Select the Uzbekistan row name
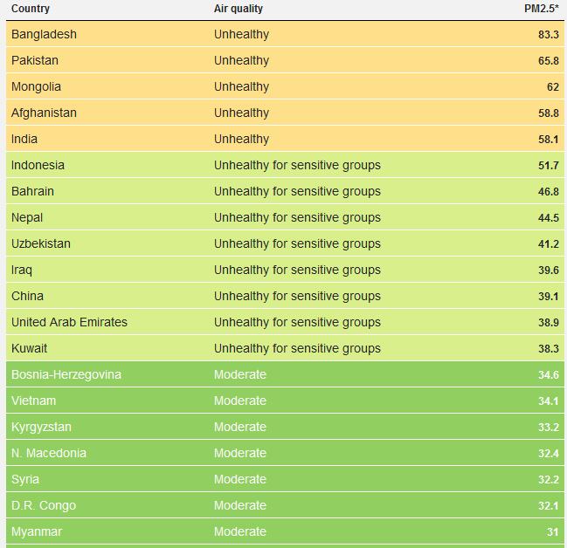 click(x=41, y=243)
